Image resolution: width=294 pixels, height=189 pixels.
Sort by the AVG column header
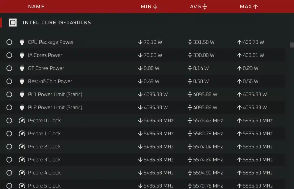pyautogui.click(x=199, y=7)
